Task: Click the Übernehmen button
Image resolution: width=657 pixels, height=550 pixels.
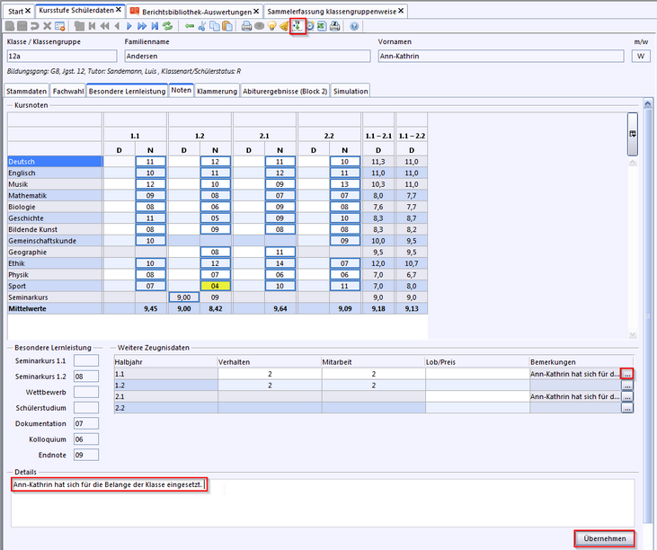Action: click(604, 538)
